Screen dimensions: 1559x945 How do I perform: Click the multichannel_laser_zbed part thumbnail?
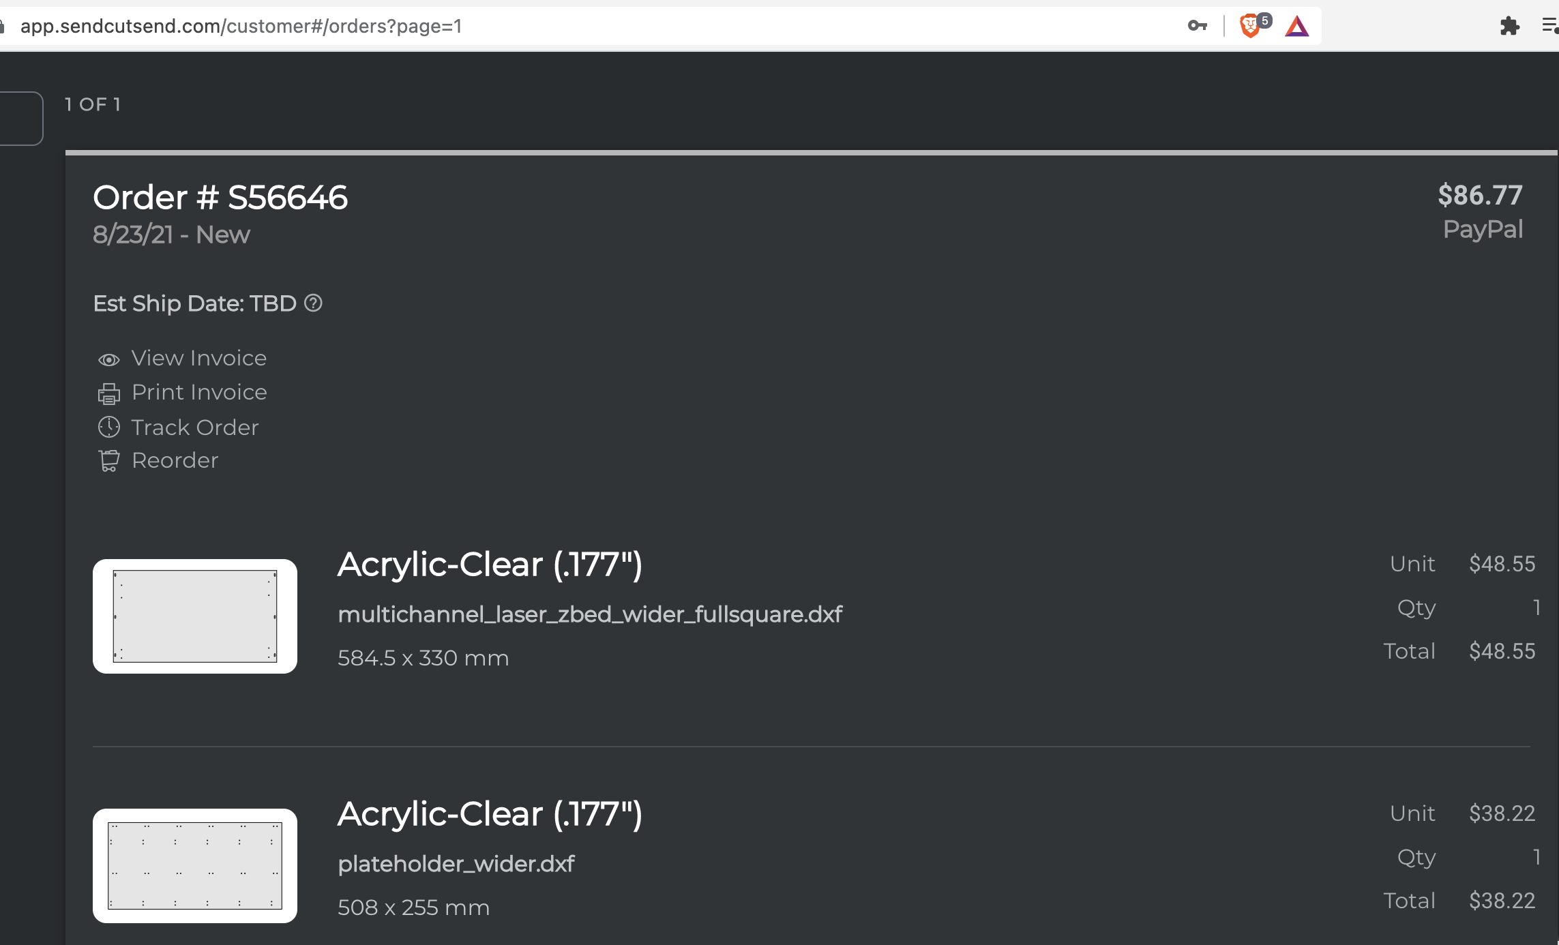point(195,616)
